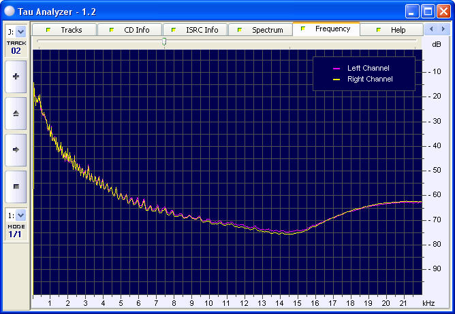
Task: Click Right Channel in the legend
Action: (369, 80)
